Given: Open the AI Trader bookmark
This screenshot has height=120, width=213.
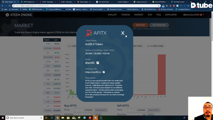Looking at the screenshot, I should pos(68,9).
